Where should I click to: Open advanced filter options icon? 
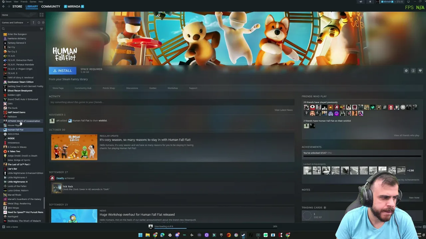coord(41,29)
